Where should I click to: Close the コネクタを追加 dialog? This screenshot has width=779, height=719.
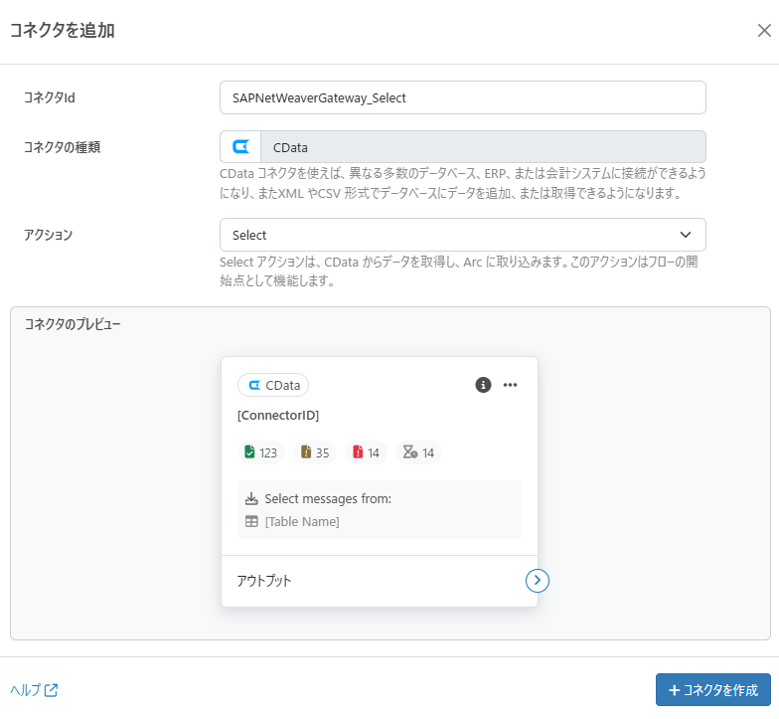764,30
